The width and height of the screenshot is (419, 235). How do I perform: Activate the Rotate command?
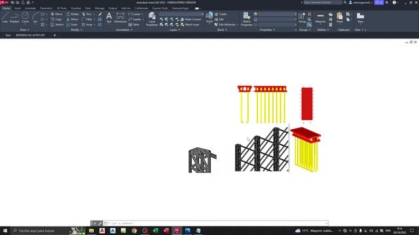click(73, 14)
